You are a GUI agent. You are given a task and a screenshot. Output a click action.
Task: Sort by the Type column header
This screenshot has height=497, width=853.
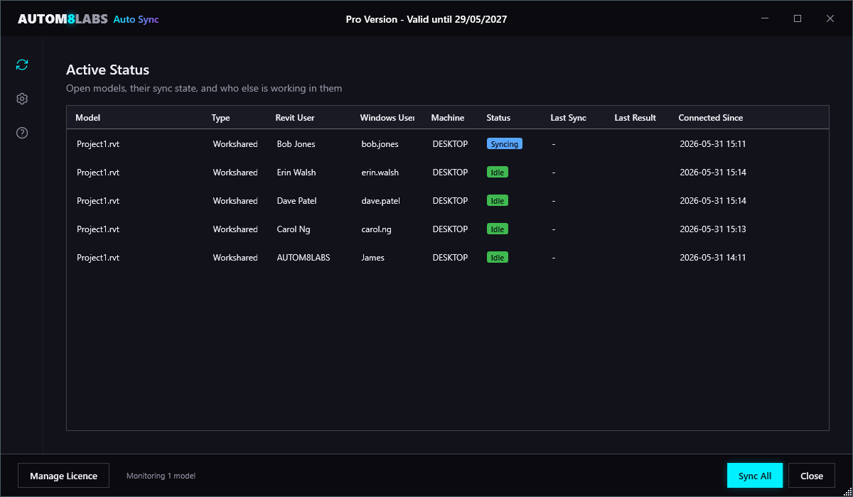coord(221,118)
